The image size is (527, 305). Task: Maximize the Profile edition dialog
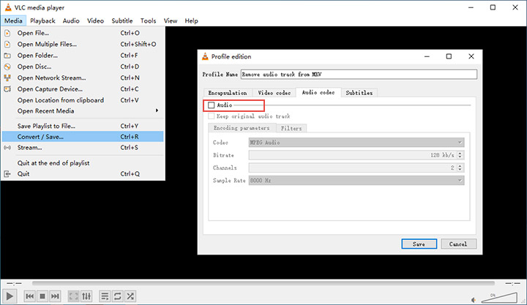click(x=449, y=56)
